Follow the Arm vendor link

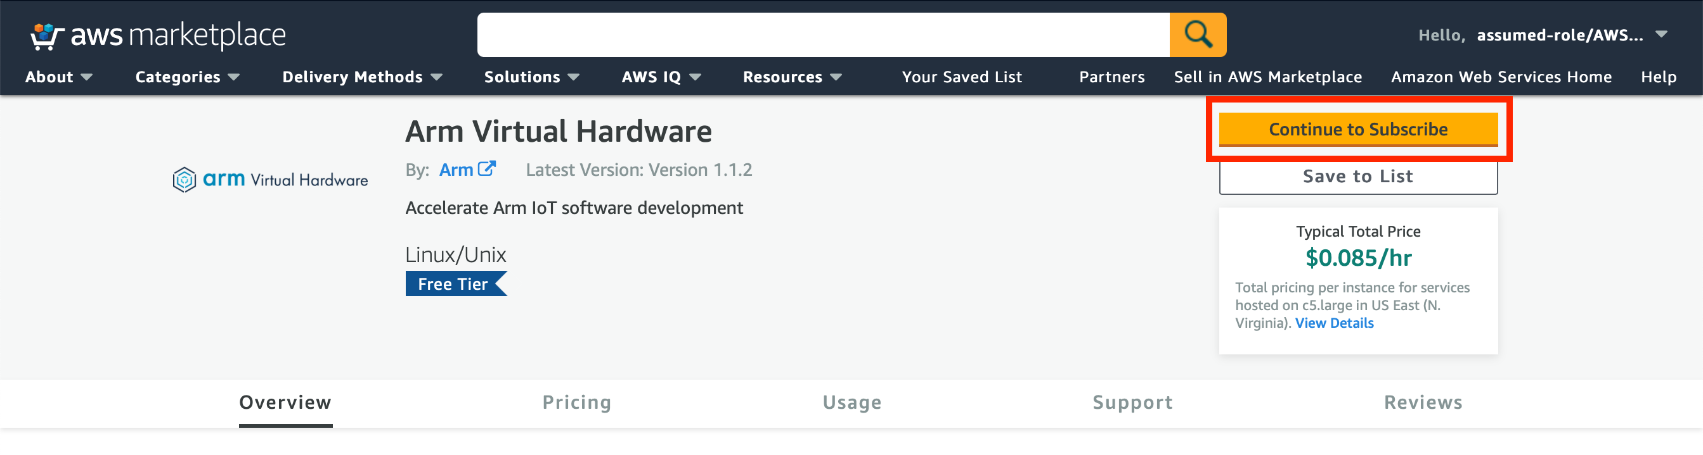point(455,170)
